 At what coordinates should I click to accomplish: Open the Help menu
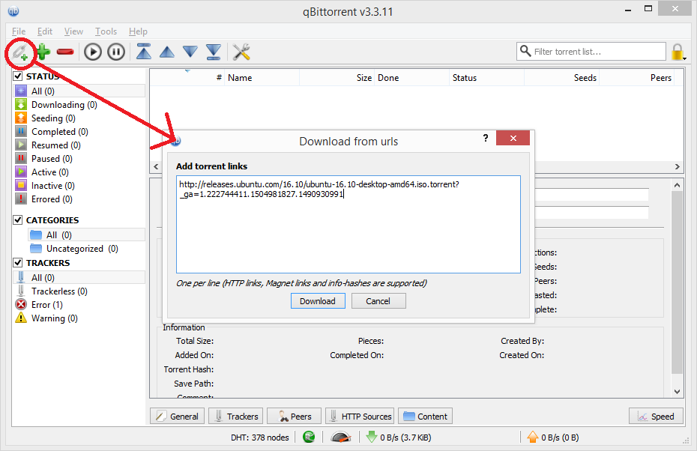(x=138, y=31)
